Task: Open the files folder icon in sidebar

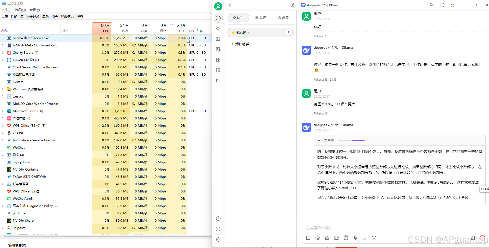Action: [x=218, y=81]
